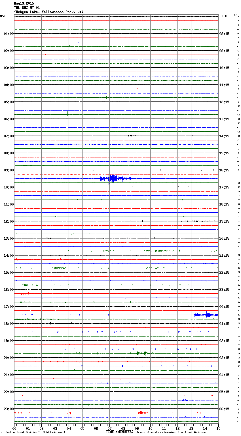The image size is (241, 436).
Task: Click the 12 minute tick label
Action: [x=177, y=428]
